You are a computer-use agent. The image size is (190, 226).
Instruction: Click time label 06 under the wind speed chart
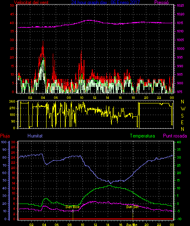point(56,98)
